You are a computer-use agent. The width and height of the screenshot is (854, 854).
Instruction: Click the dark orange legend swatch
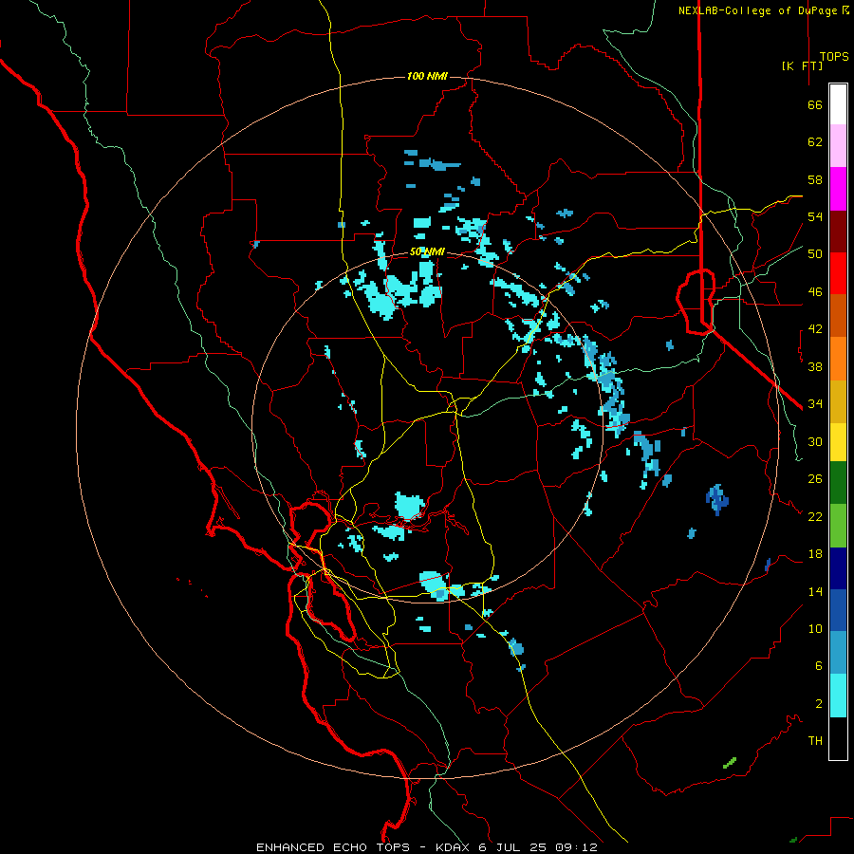click(x=838, y=315)
